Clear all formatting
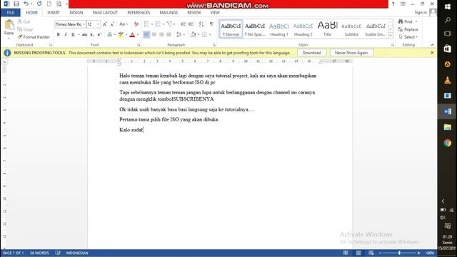457x257 pixels. click(136, 24)
